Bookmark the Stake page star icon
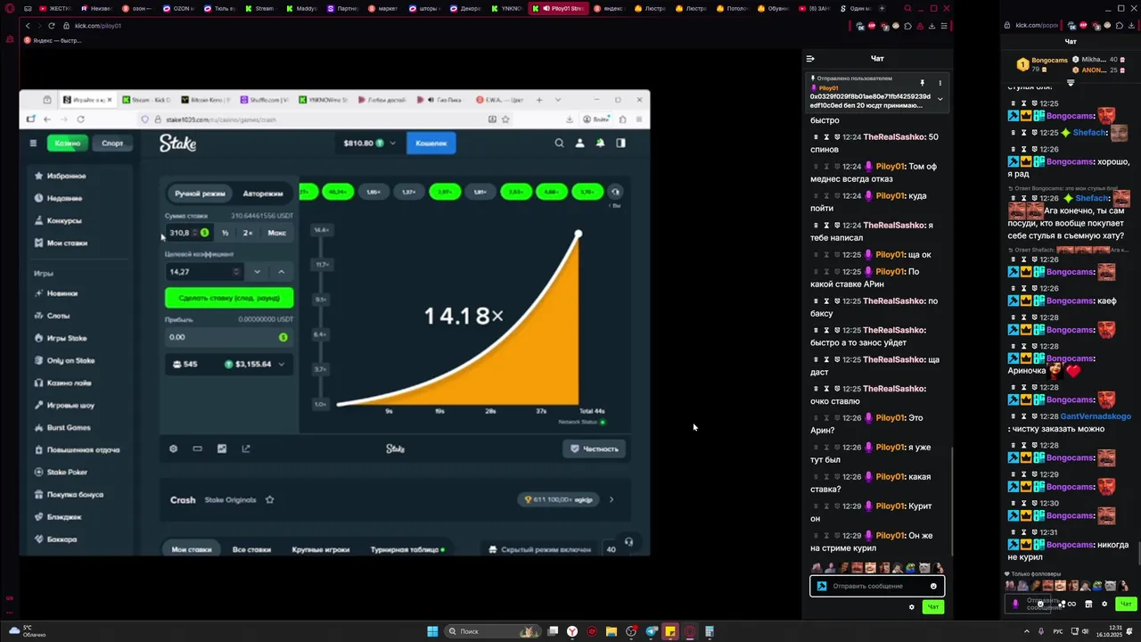1141x642 pixels. click(x=505, y=119)
